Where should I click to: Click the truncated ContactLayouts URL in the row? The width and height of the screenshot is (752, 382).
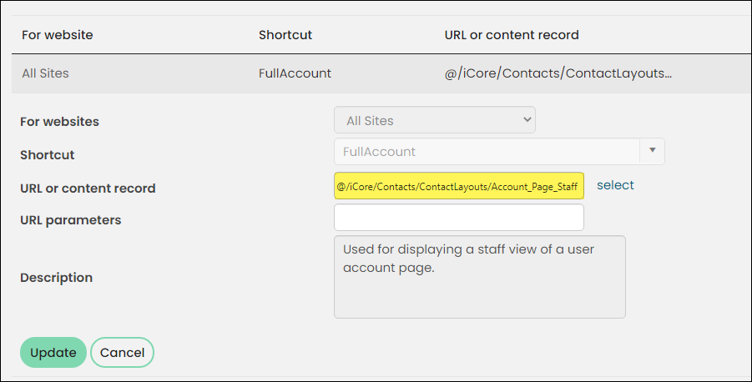[x=558, y=73]
